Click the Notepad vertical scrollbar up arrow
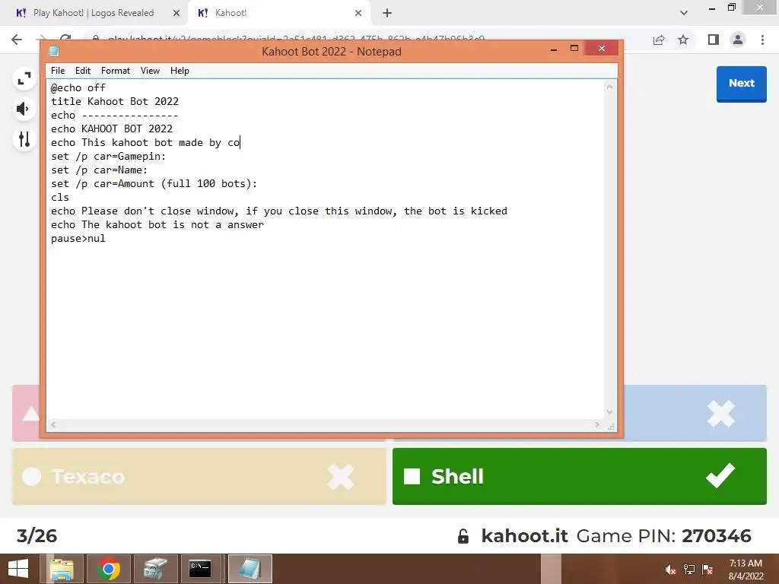This screenshot has width=779, height=584. point(609,87)
